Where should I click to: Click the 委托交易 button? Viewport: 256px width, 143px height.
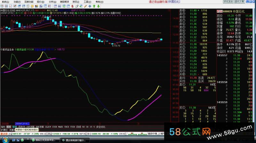[239, 2]
